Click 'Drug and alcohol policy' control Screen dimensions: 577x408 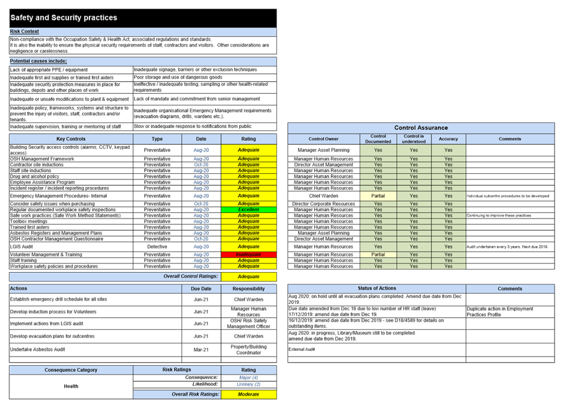click(71, 176)
